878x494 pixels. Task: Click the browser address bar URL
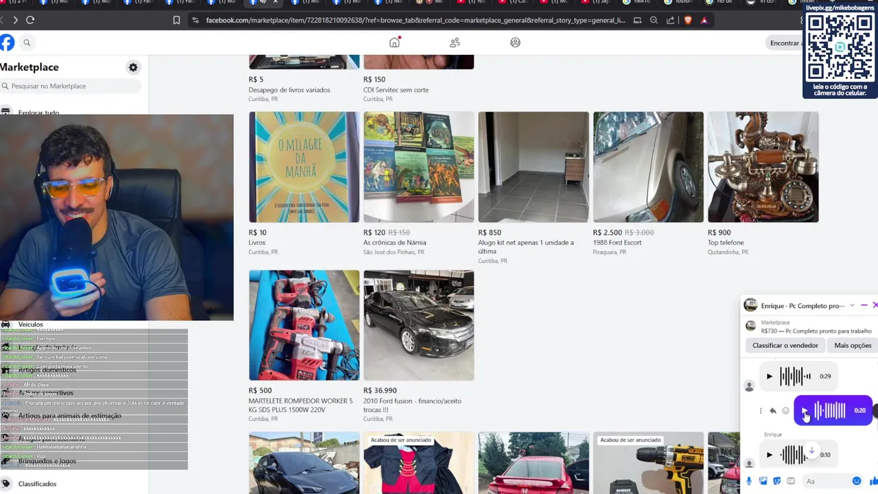416,21
